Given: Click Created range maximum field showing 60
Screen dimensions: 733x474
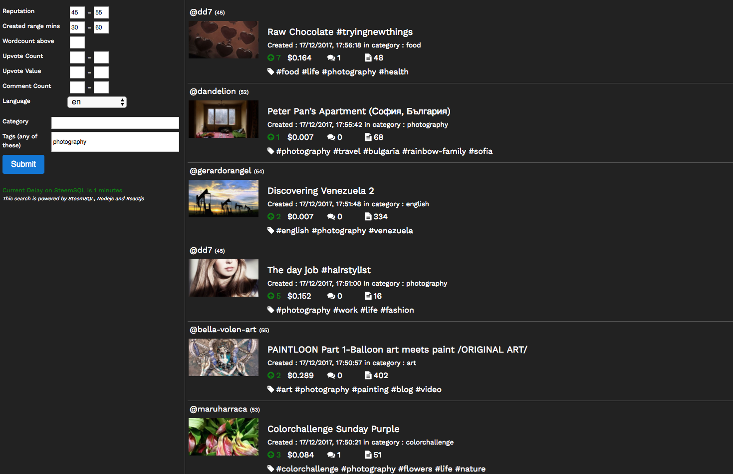Looking at the screenshot, I should tap(101, 27).
